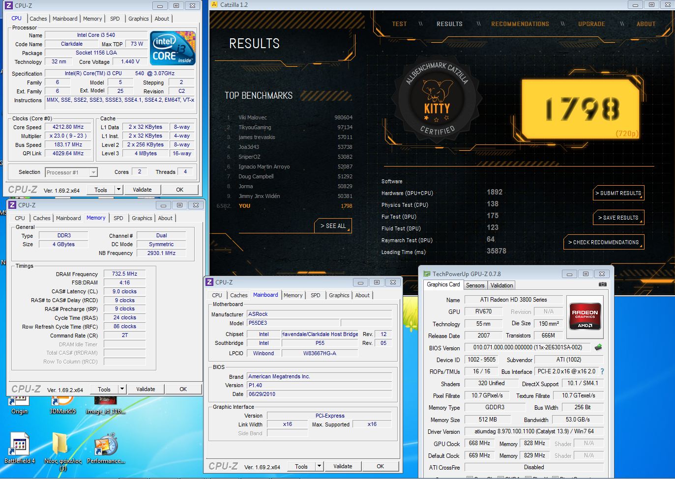Open the Processor #1 selection combo box
The height and width of the screenshot is (479, 675).
coord(71,172)
